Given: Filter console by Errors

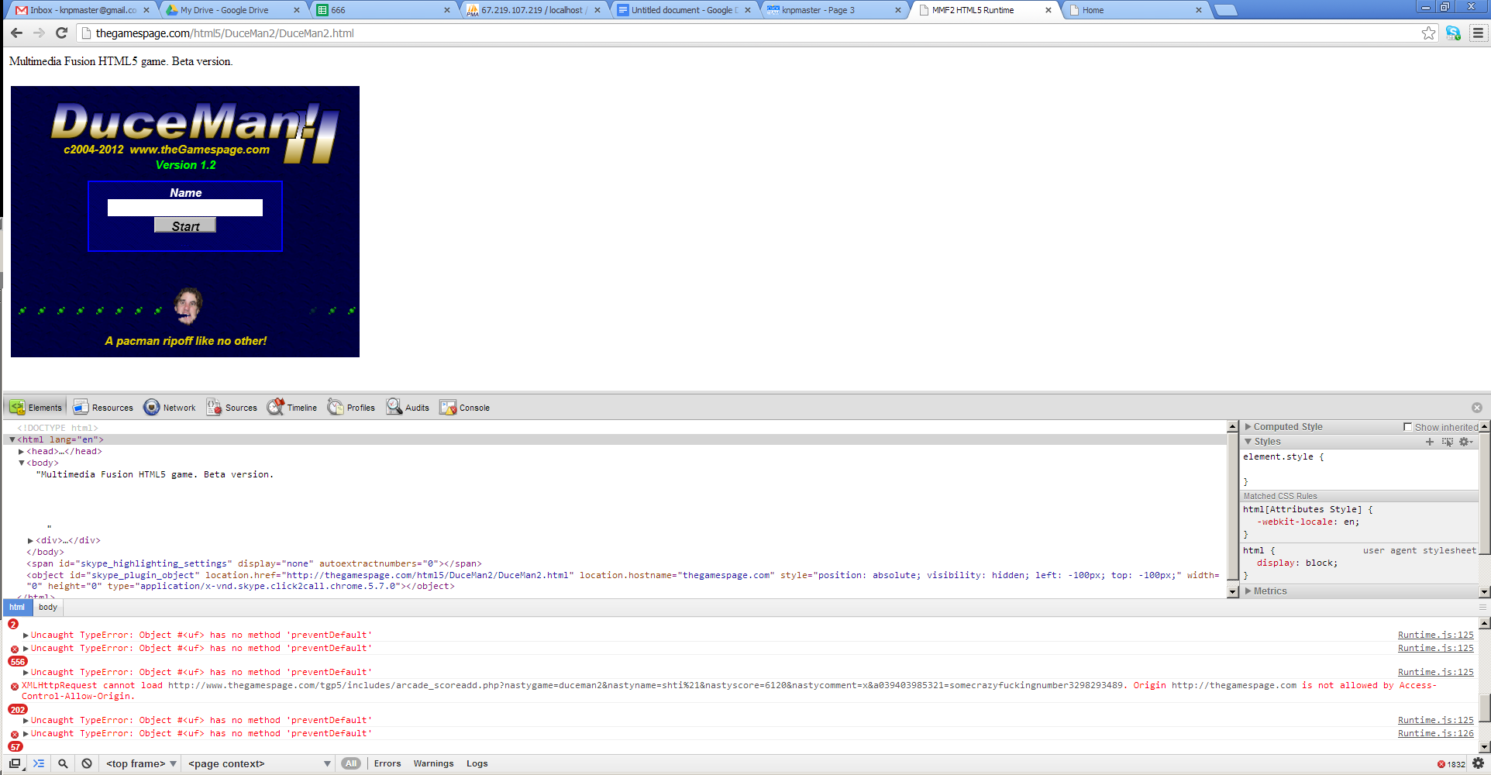Looking at the screenshot, I should pyautogui.click(x=387, y=763).
